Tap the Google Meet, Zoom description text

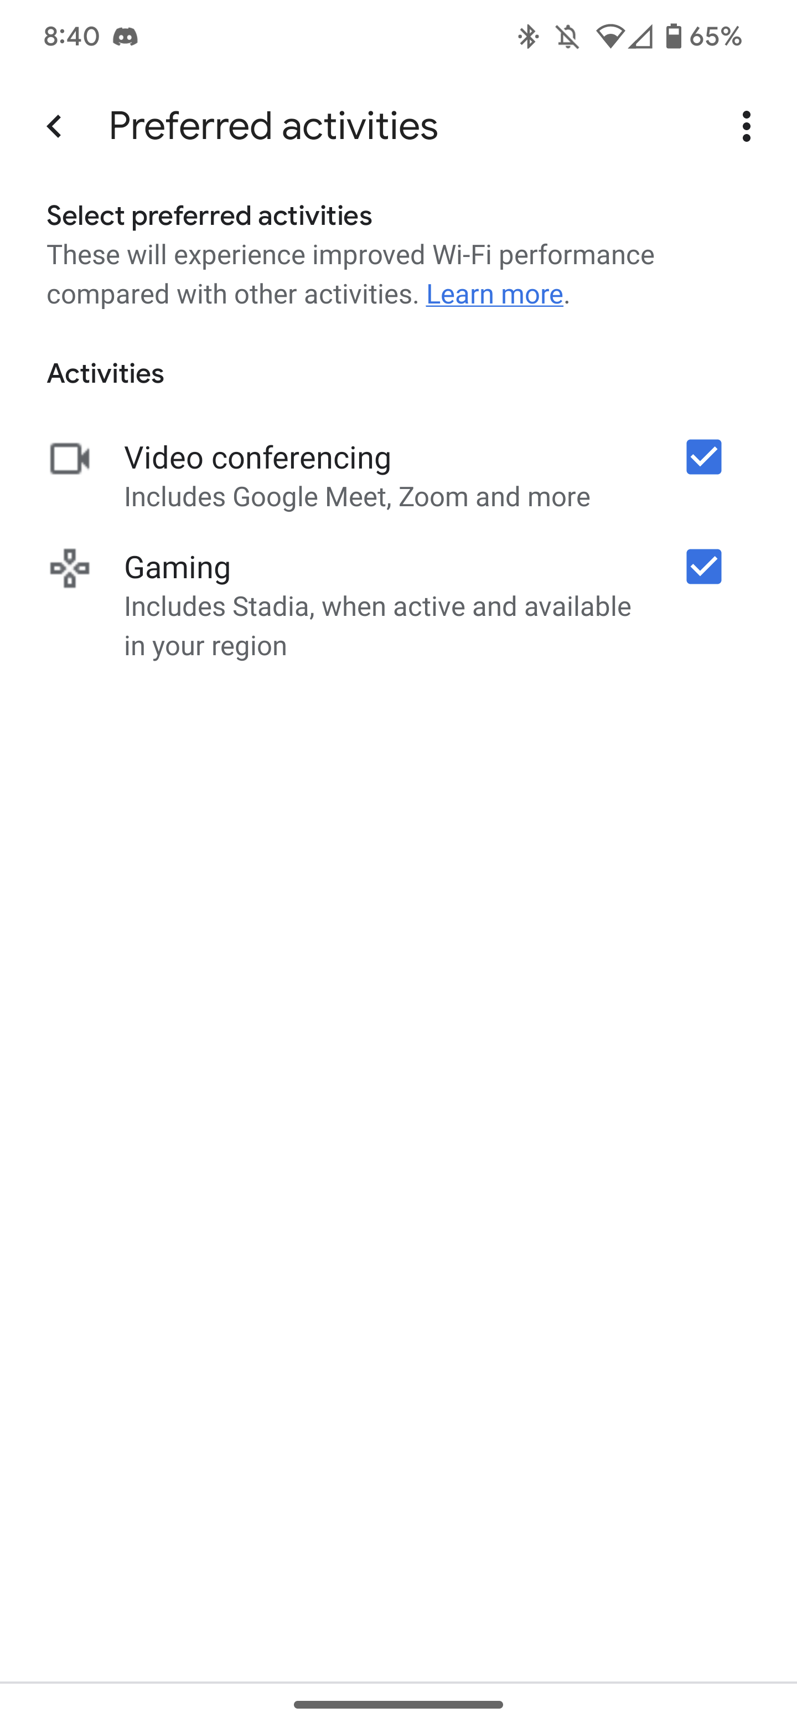tap(356, 497)
